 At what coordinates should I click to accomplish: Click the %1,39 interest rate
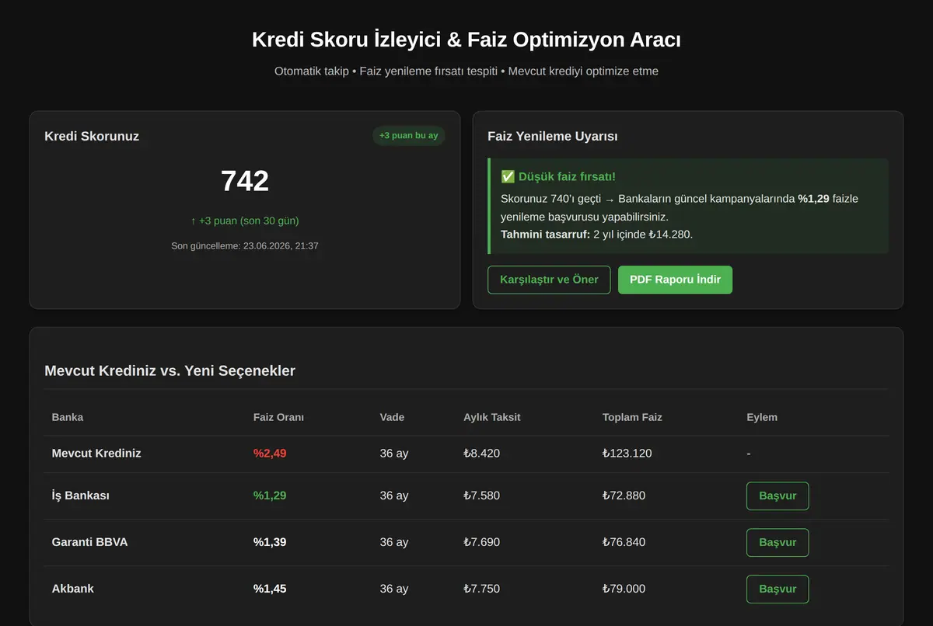270,542
